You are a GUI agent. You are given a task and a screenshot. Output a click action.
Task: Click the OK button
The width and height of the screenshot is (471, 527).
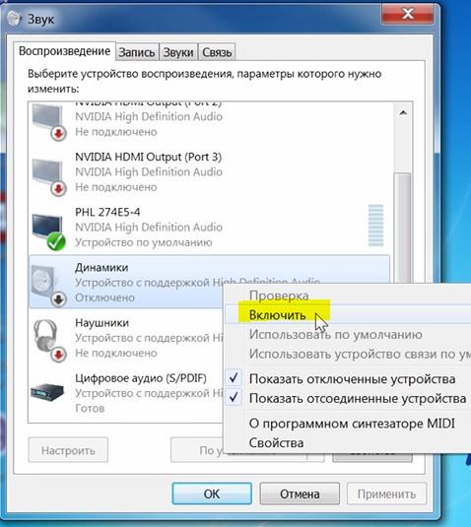click(x=212, y=494)
